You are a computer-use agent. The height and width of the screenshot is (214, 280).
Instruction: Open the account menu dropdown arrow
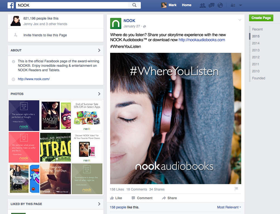tap(240, 6)
